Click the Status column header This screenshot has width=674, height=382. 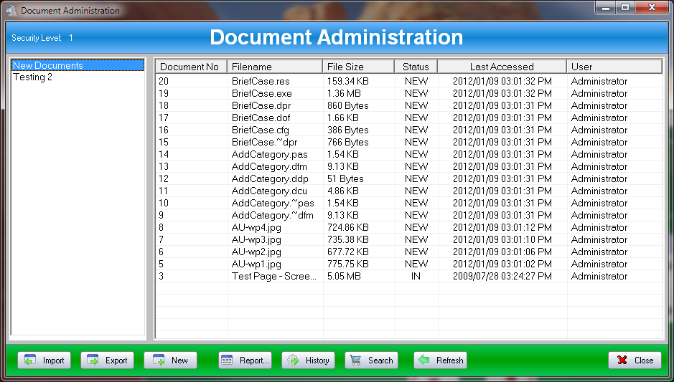[x=416, y=67]
